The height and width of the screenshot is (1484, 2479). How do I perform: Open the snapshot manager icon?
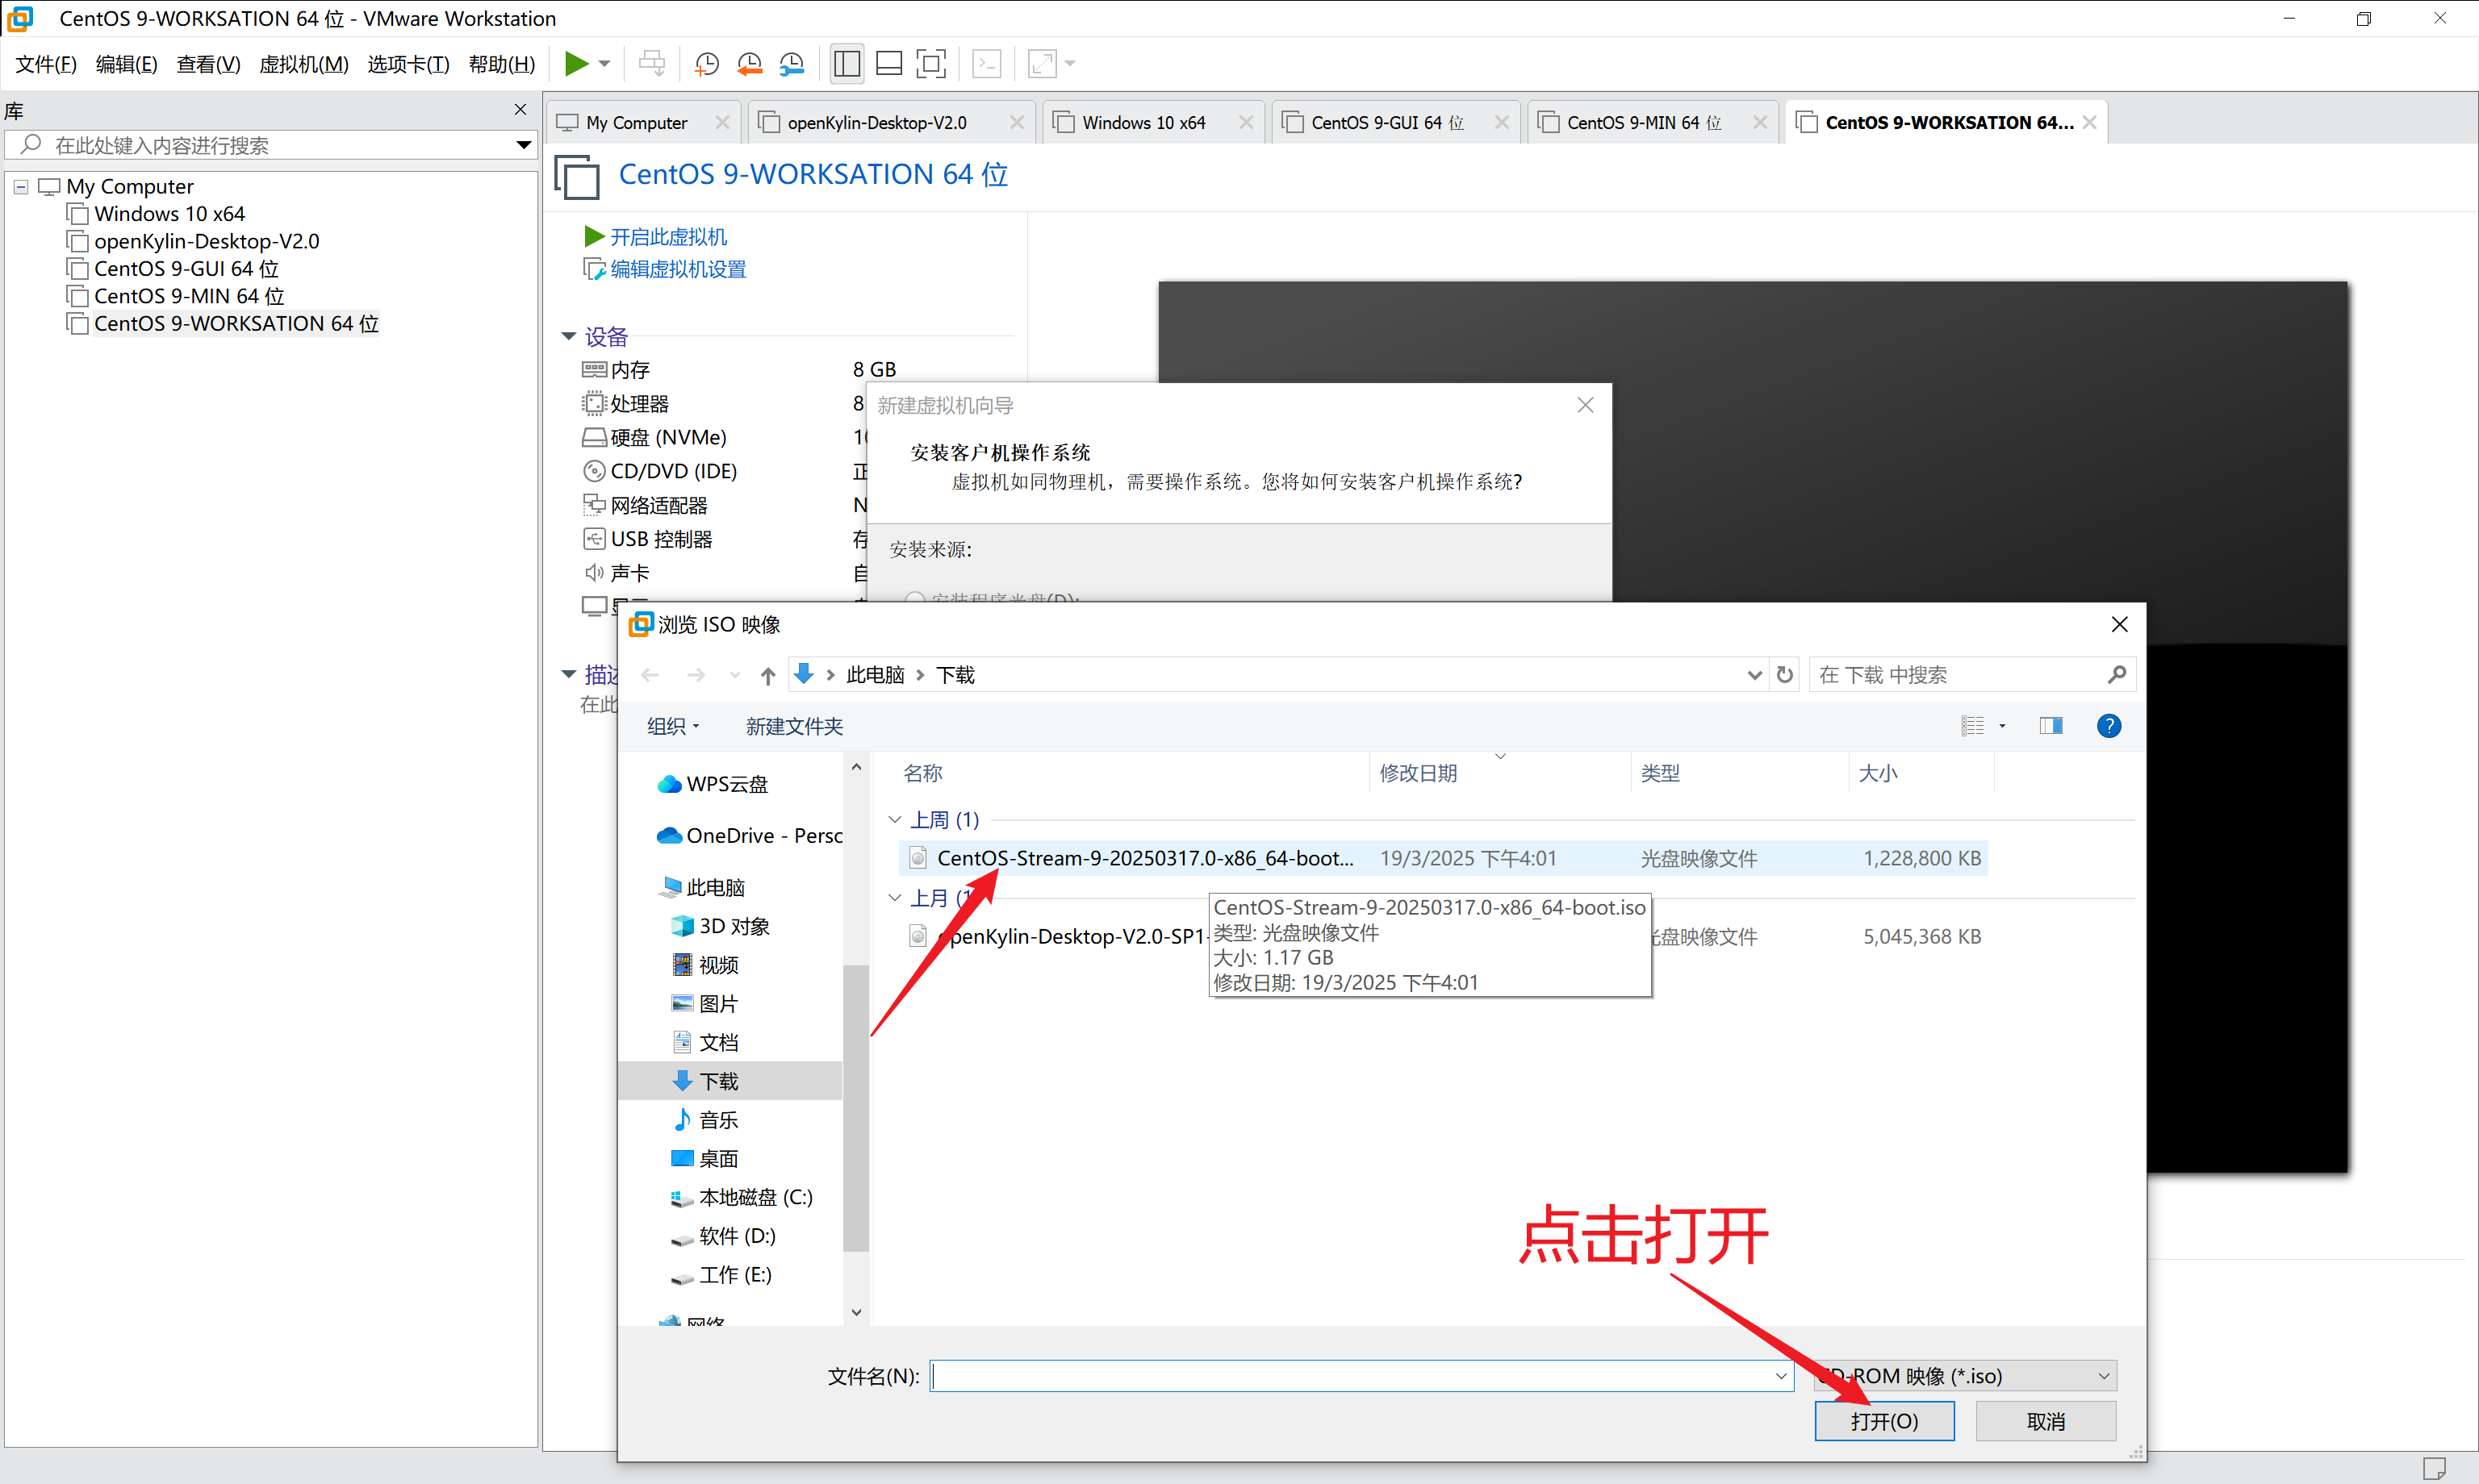pyautogui.click(x=792, y=64)
